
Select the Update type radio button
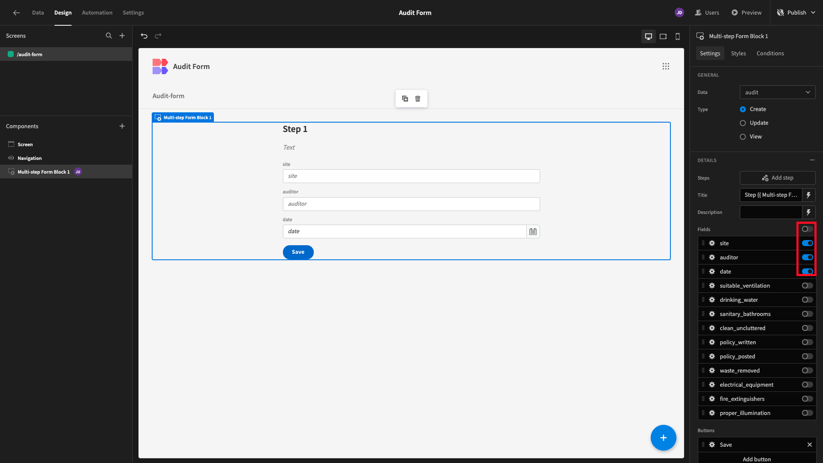[743, 123]
